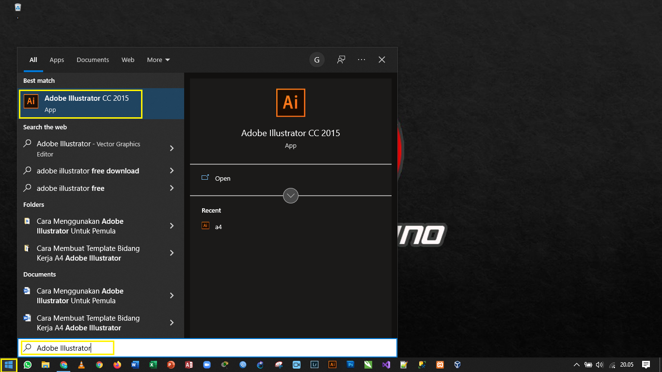The image size is (662, 372).
Task: Click the large Ai logo in preview pane
Action: pyautogui.click(x=291, y=103)
